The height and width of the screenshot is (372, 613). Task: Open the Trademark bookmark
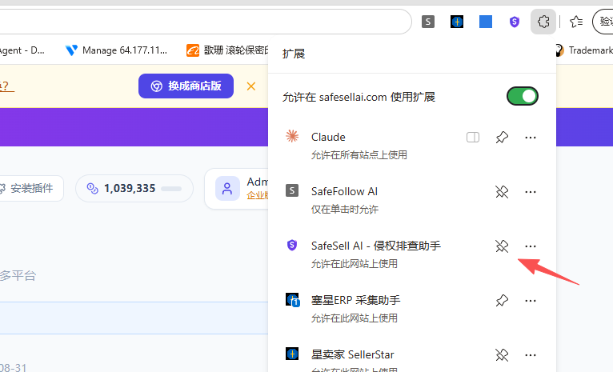point(584,50)
